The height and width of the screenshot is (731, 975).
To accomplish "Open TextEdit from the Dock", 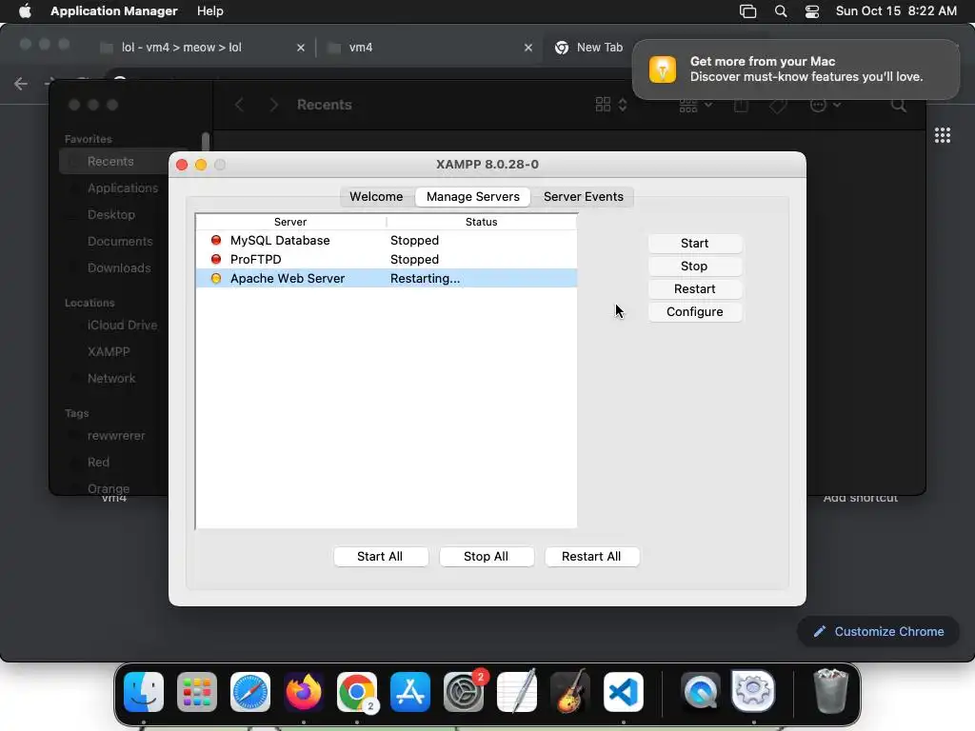I will click(x=517, y=691).
